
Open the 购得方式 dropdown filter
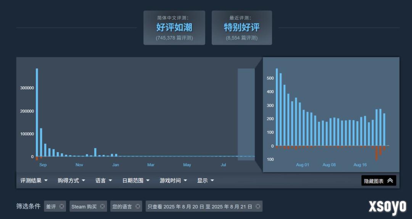click(x=71, y=181)
